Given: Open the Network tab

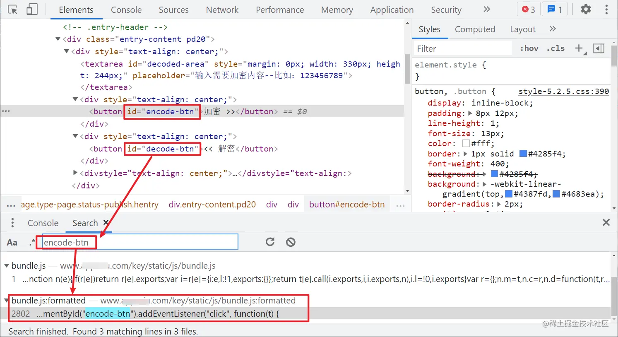Looking at the screenshot, I should click(222, 10).
